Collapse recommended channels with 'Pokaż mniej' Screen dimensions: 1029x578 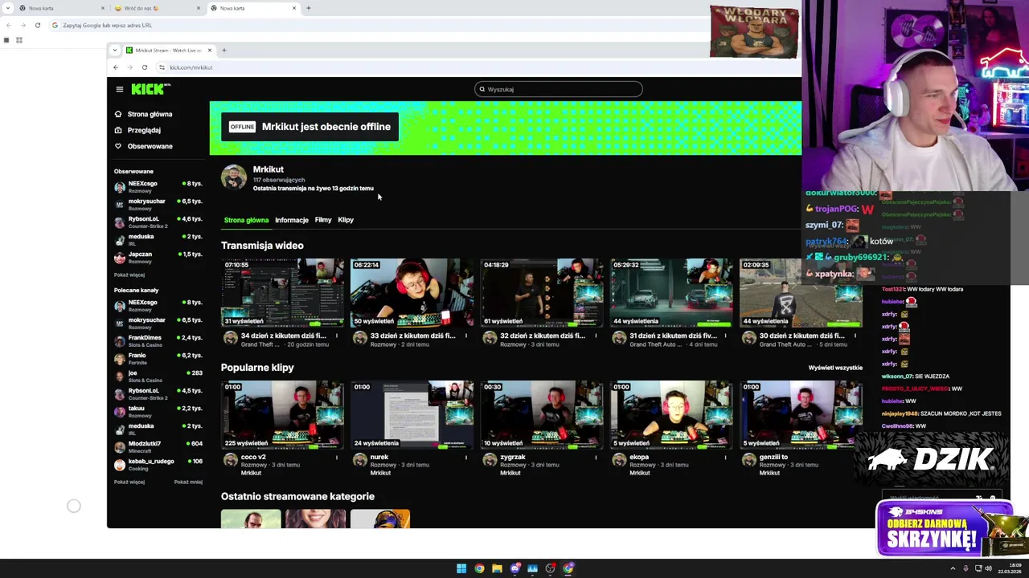tap(188, 482)
